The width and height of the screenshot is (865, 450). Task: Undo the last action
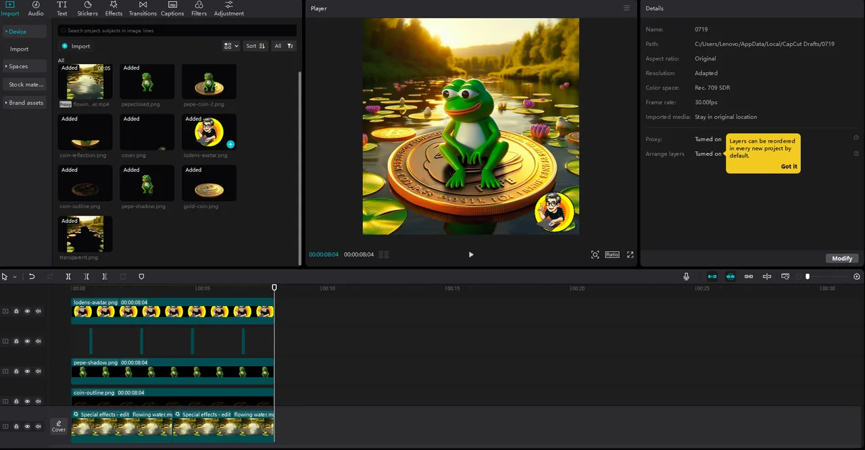click(31, 276)
